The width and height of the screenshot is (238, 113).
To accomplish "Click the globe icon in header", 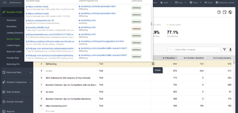I will click(x=230, y=12).
